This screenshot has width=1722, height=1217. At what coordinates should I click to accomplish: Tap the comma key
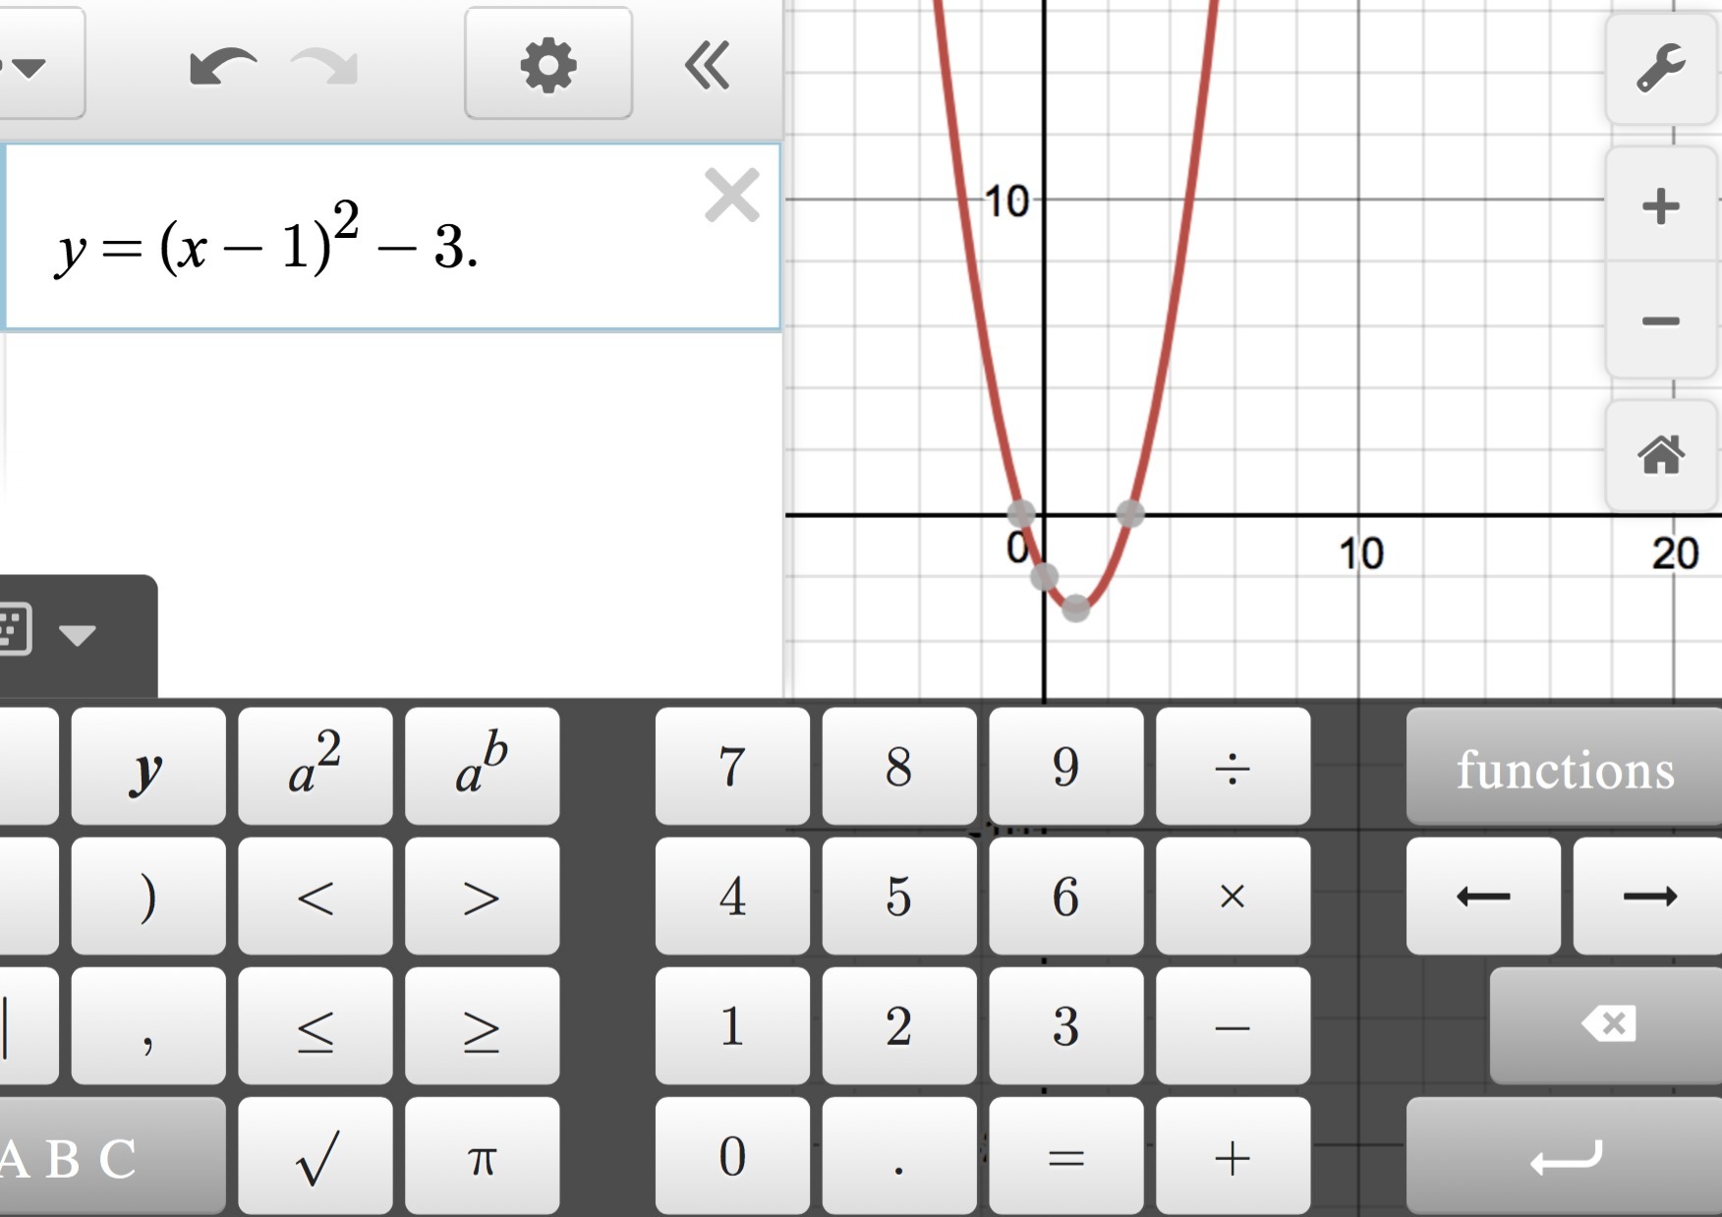(148, 1025)
